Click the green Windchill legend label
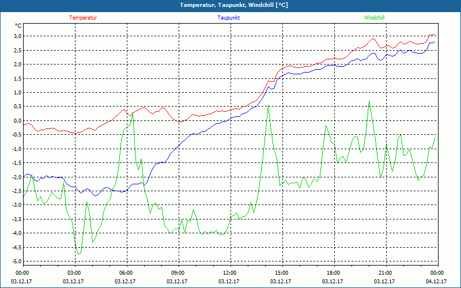The image size is (461, 288). tap(374, 18)
